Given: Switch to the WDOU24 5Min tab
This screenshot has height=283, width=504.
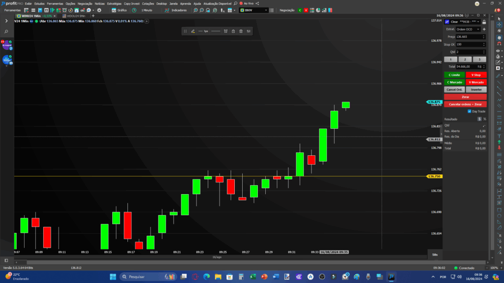Looking at the screenshot, I should (x=74, y=16).
